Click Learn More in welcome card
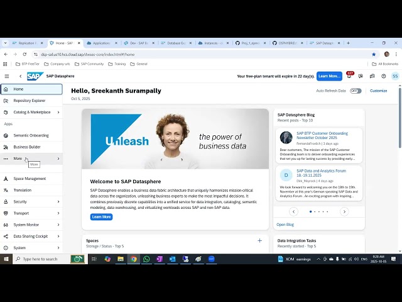 (x=101, y=216)
